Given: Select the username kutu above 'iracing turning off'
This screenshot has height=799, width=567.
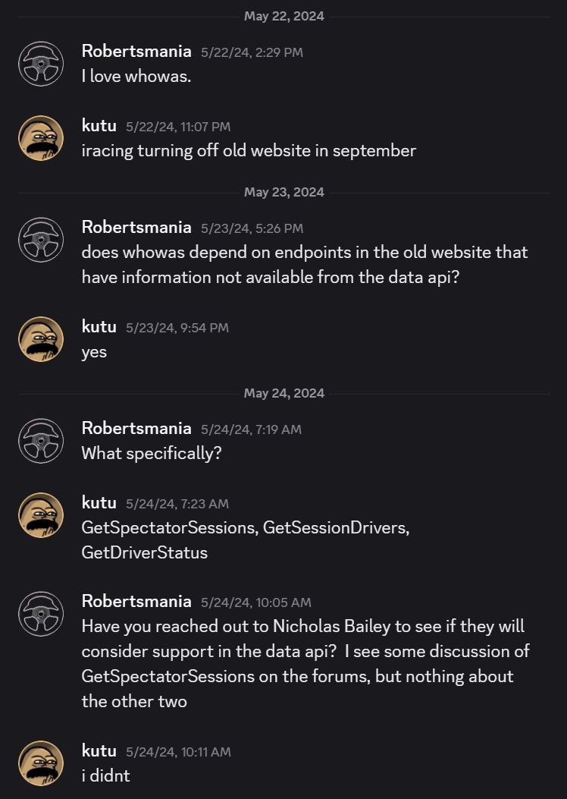Looking at the screenshot, I should (x=99, y=126).
